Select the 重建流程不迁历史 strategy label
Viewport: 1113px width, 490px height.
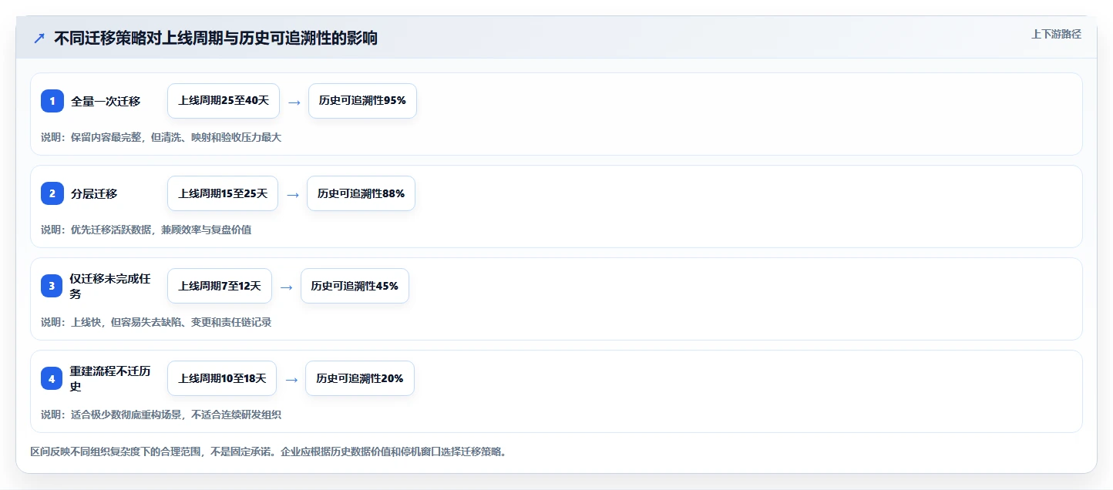click(110, 378)
